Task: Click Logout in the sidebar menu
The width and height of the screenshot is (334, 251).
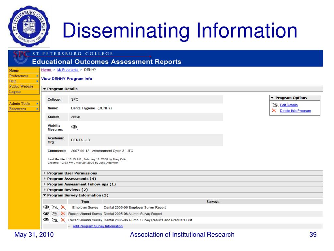Action: click(x=23, y=92)
